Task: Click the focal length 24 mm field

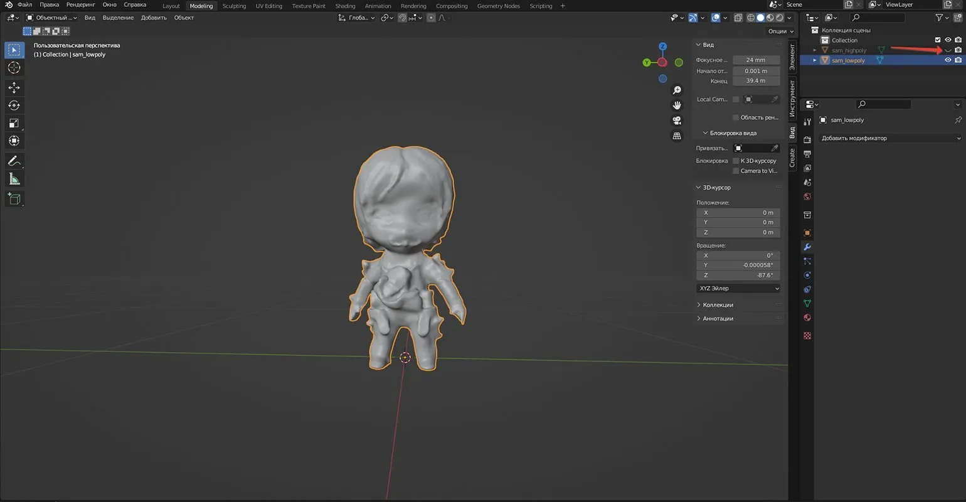Action: [x=756, y=60]
